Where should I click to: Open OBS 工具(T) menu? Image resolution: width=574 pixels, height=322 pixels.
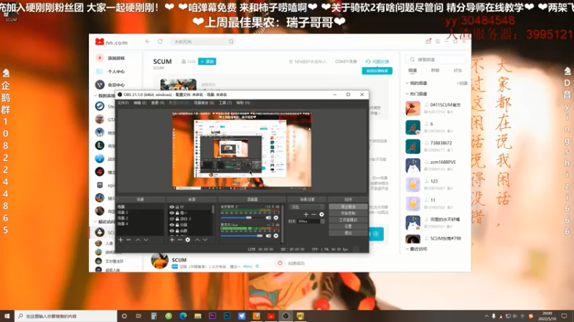click(225, 103)
